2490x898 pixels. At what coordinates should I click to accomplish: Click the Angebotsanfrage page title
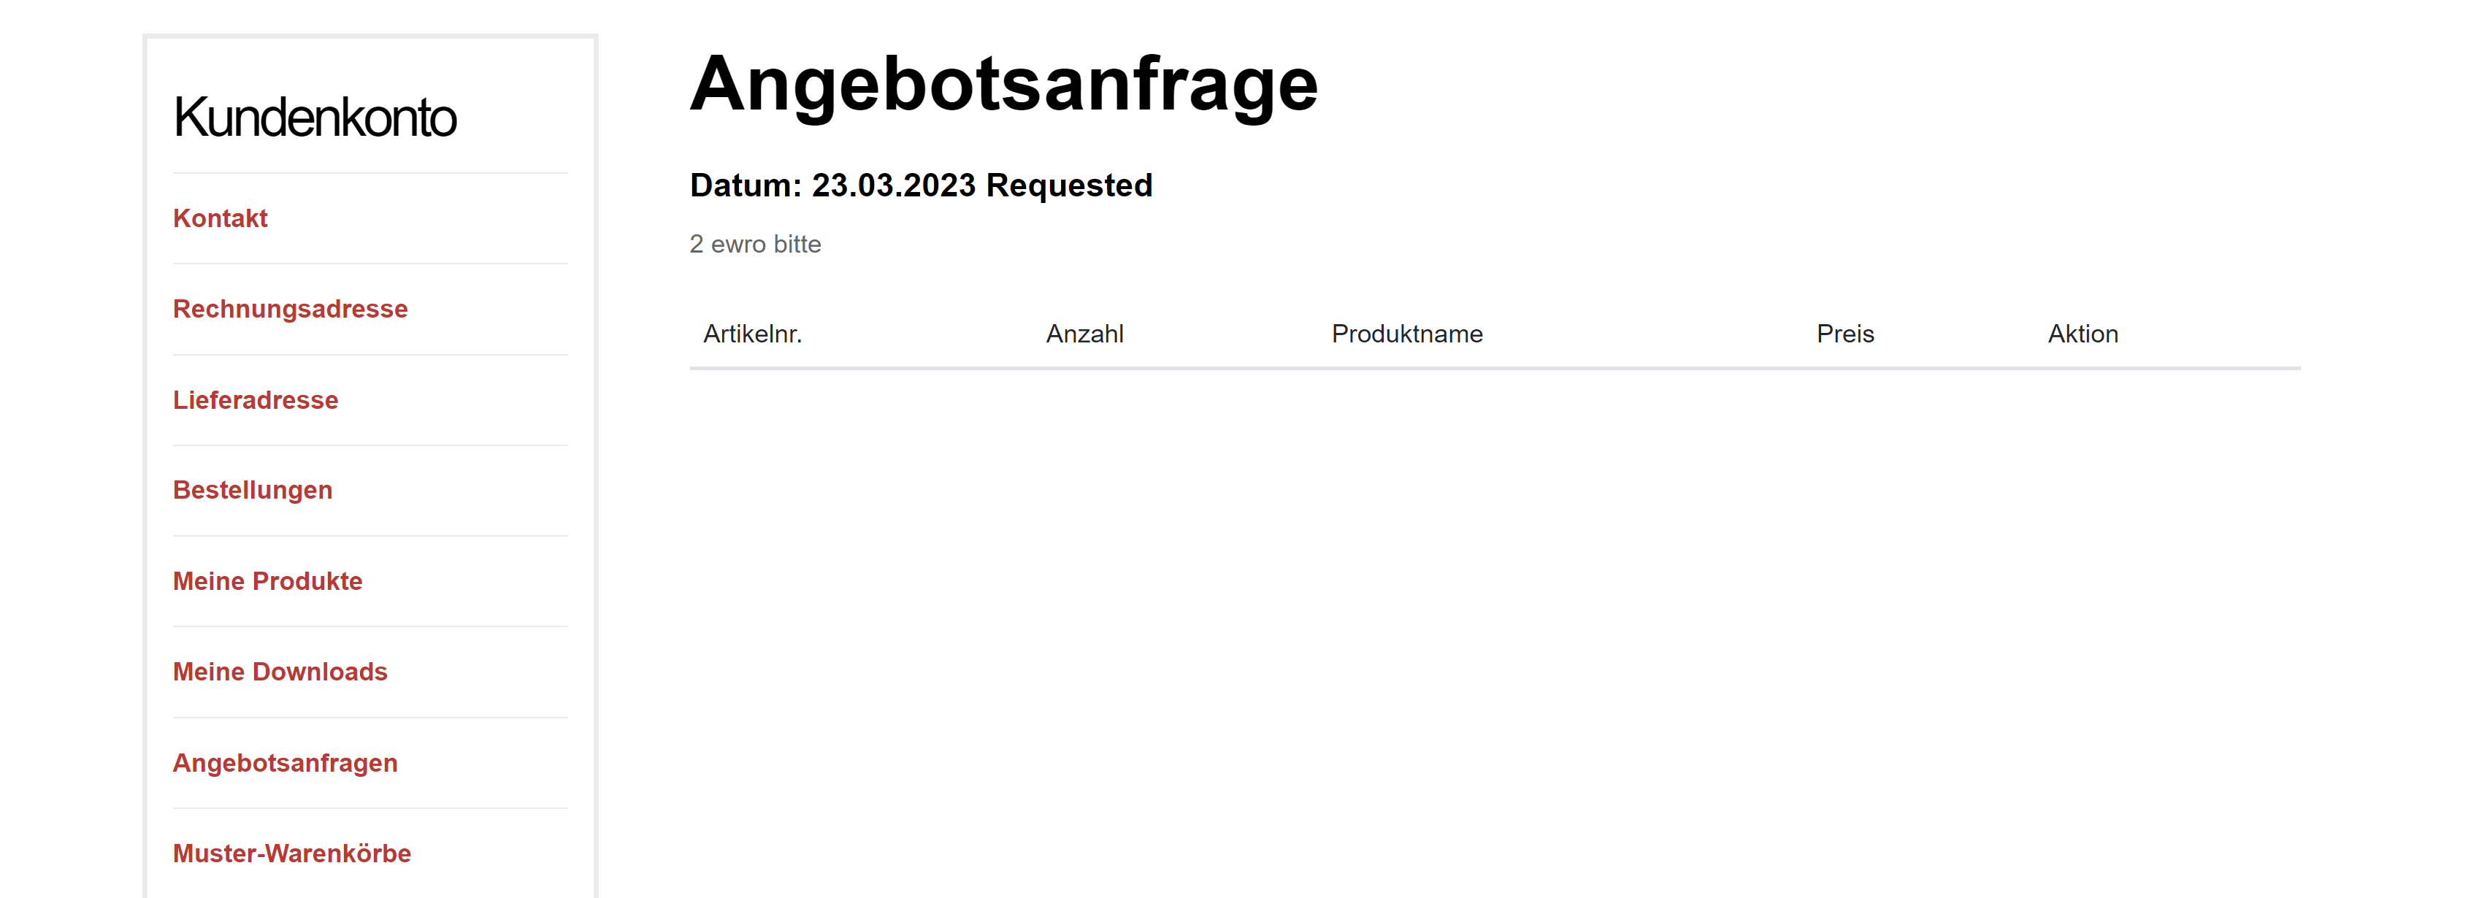click(1003, 84)
